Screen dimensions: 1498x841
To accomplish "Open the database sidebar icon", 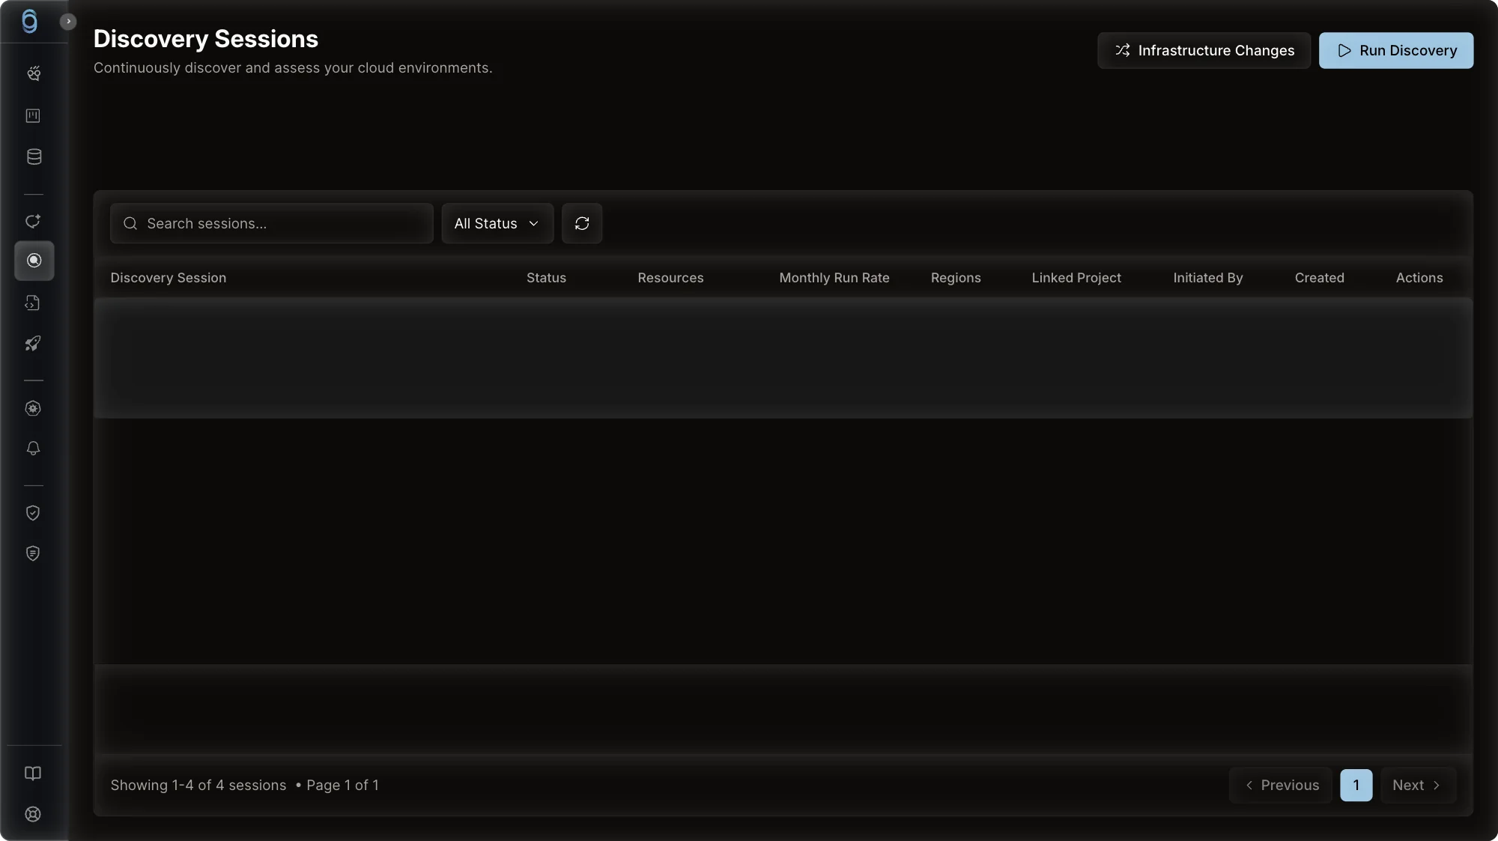I will 34,157.
